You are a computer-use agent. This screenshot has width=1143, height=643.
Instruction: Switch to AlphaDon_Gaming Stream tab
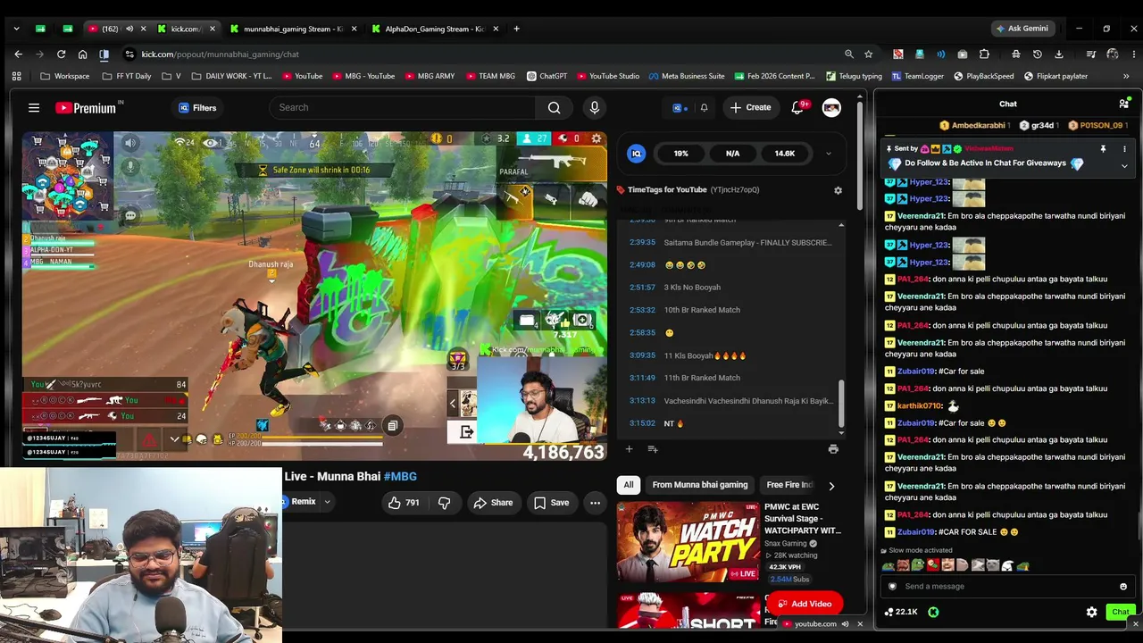435,29
